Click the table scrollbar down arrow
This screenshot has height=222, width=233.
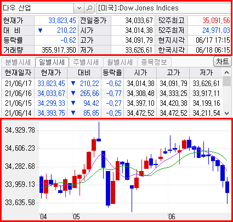point(227,113)
